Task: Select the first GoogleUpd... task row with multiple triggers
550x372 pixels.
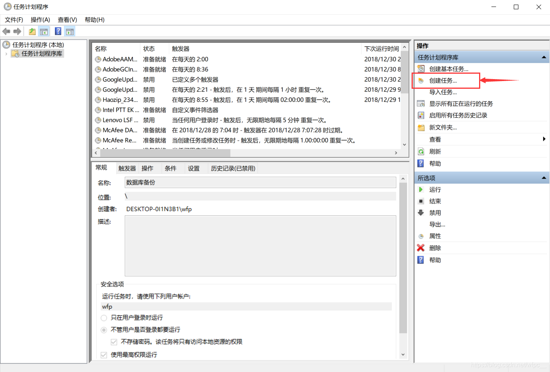Action: [247, 79]
